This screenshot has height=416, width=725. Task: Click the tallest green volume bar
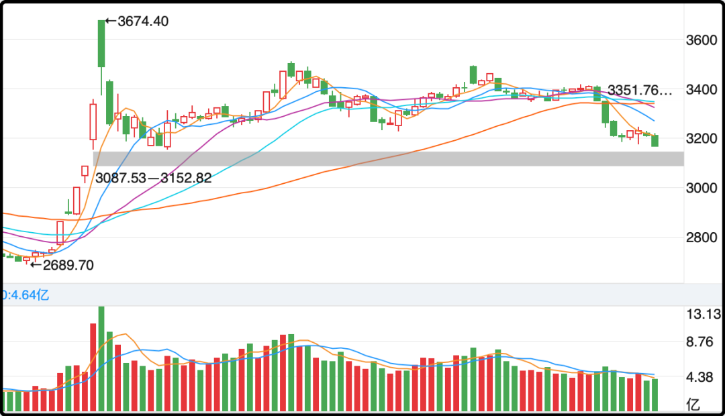(101, 358)
